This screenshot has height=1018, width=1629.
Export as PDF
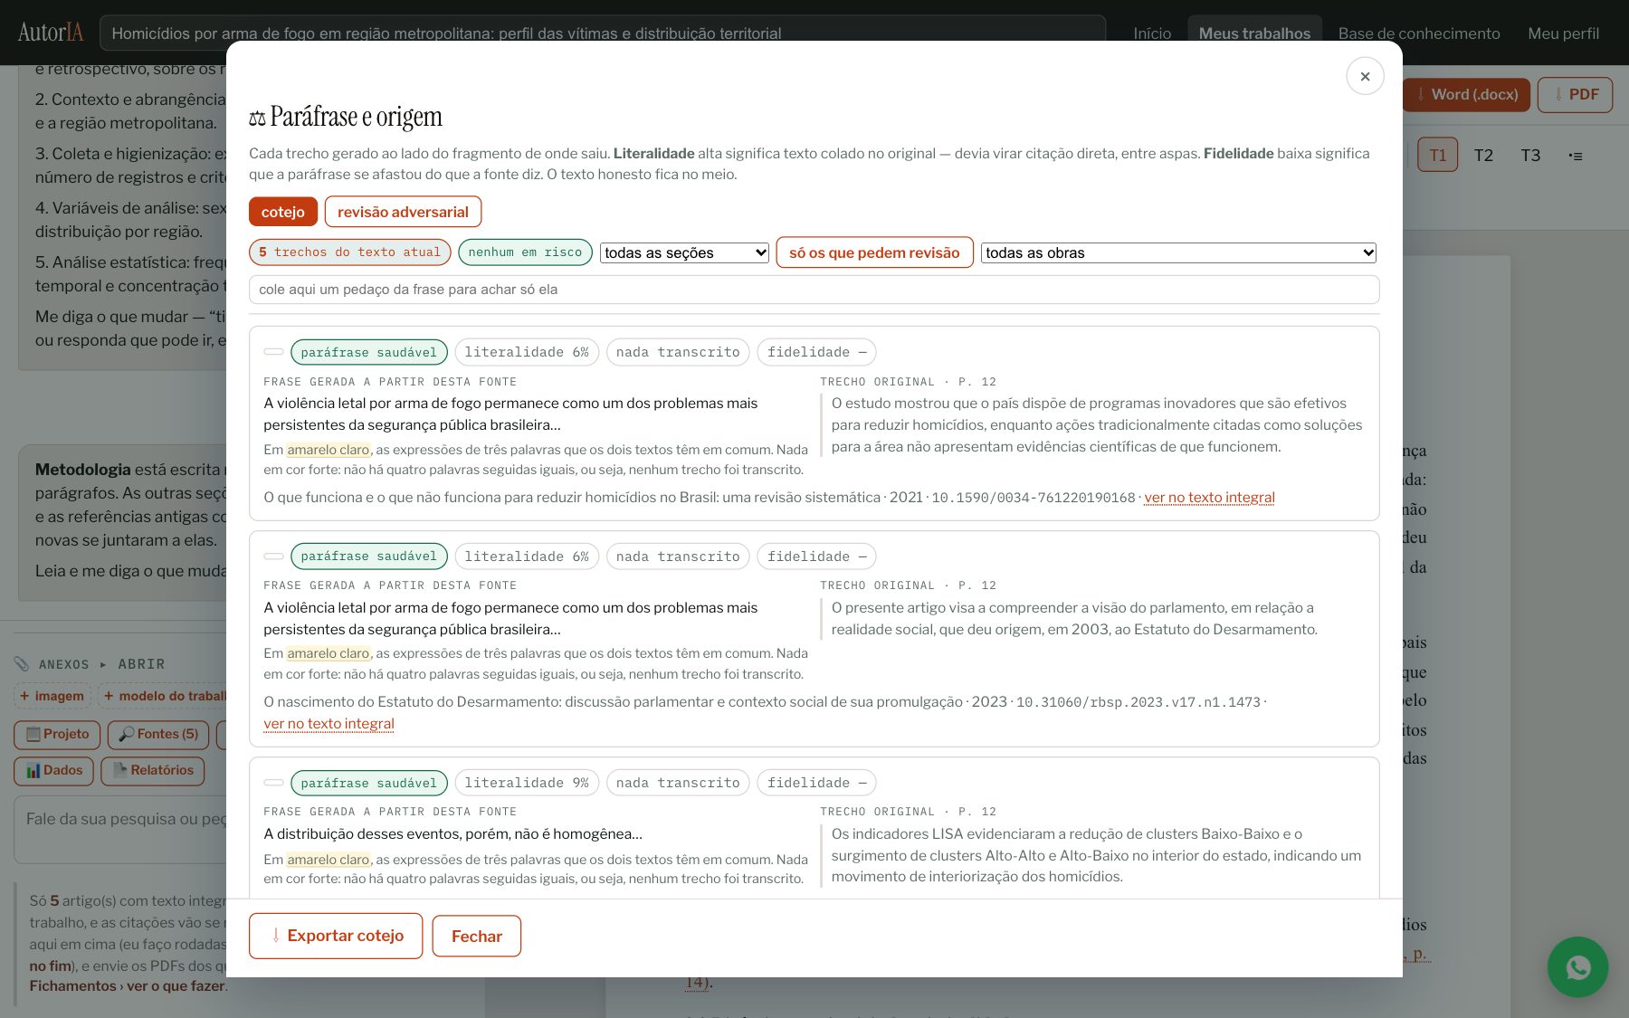coord(1575,95)
